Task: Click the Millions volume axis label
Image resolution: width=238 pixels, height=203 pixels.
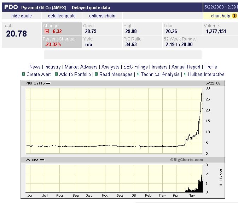Action: 221,177
